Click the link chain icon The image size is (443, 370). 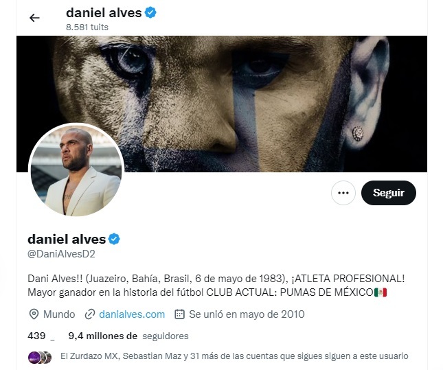pyautogui.click(x=90, y=314)
